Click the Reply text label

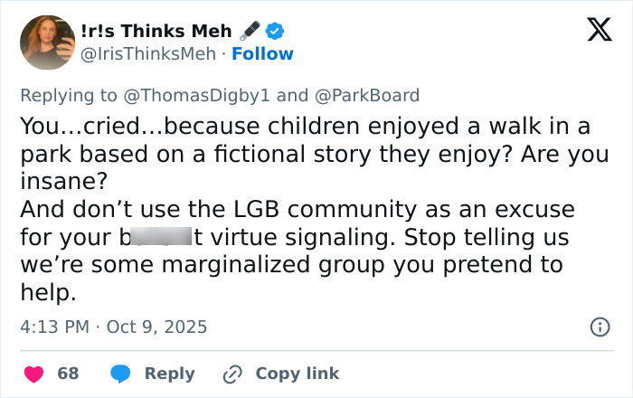(169, 373)
